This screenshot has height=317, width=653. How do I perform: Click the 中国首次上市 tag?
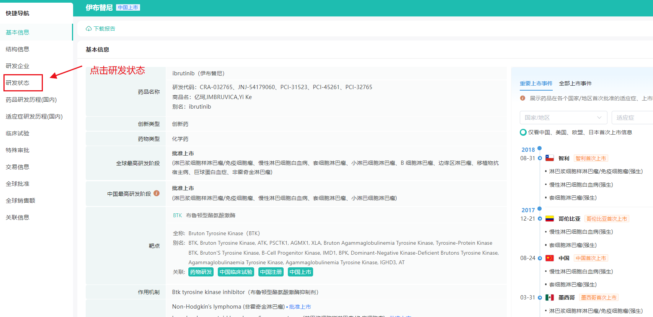coord(591,258)
